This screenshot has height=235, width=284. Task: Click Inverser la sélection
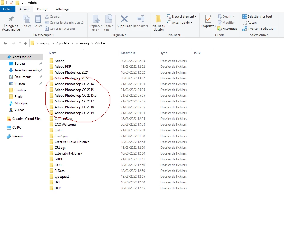259,29
